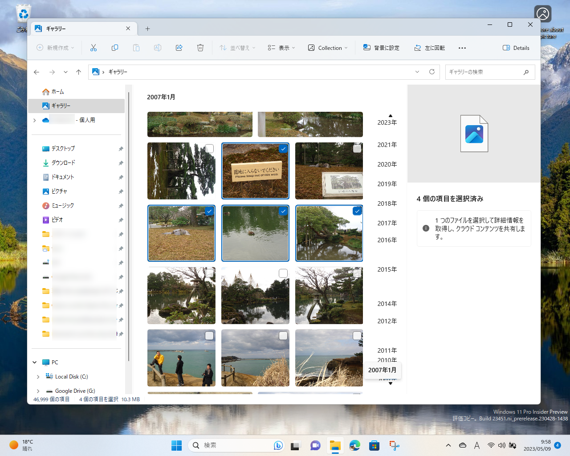Launch Teams Chat from the taskbar
Viewport: 570px width, 456px height.
[x=315, y=445]
